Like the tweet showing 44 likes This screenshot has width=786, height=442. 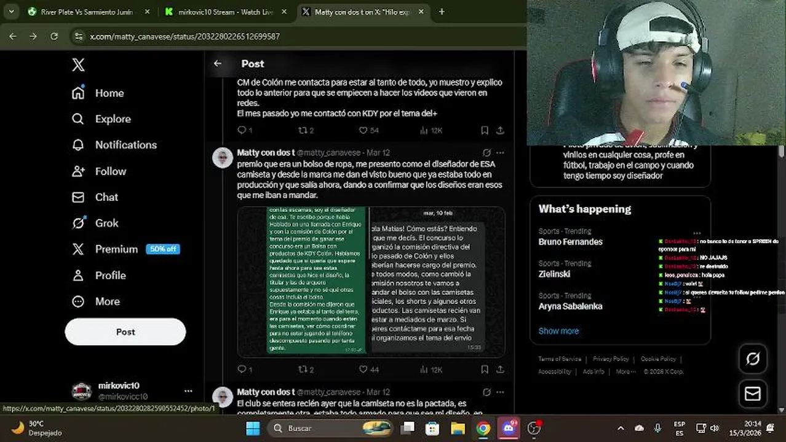coord(369,370)
